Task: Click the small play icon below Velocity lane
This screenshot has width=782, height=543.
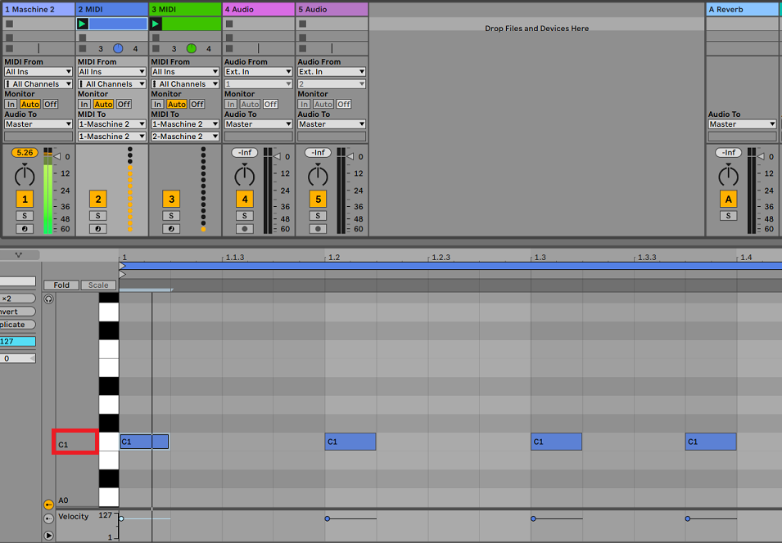Action: (x=48, y=536)
